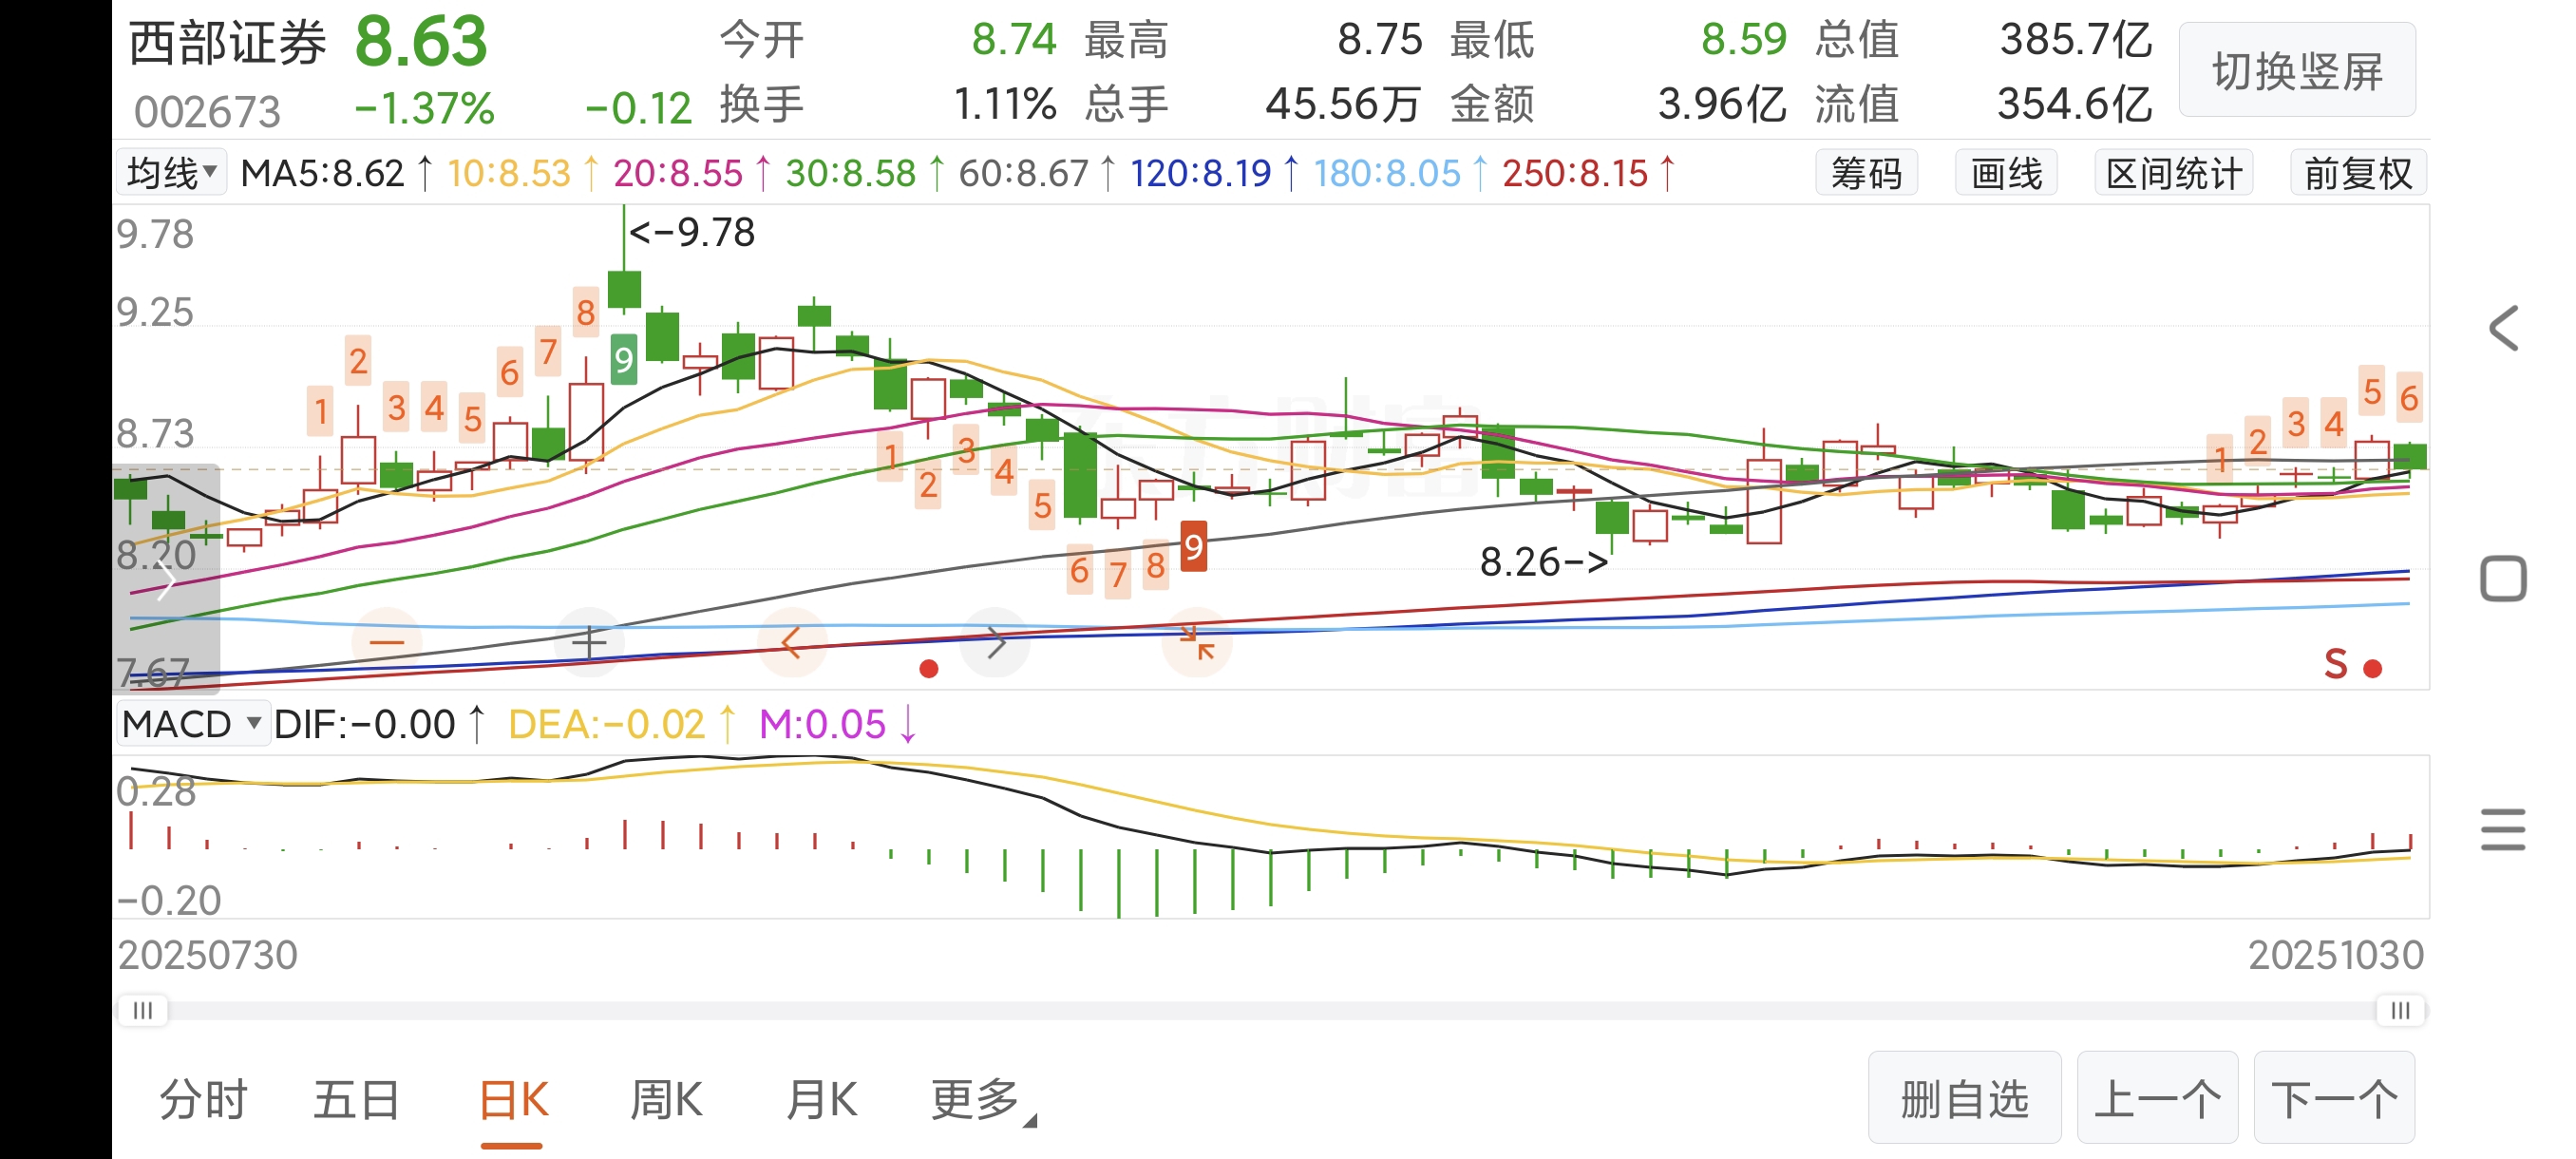Grab the right date-range slider handle
The image size is (2576, 1159).
tap(2400, 1010)
